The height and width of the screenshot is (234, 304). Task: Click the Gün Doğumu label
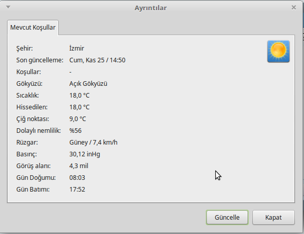(x=36, y=178)
